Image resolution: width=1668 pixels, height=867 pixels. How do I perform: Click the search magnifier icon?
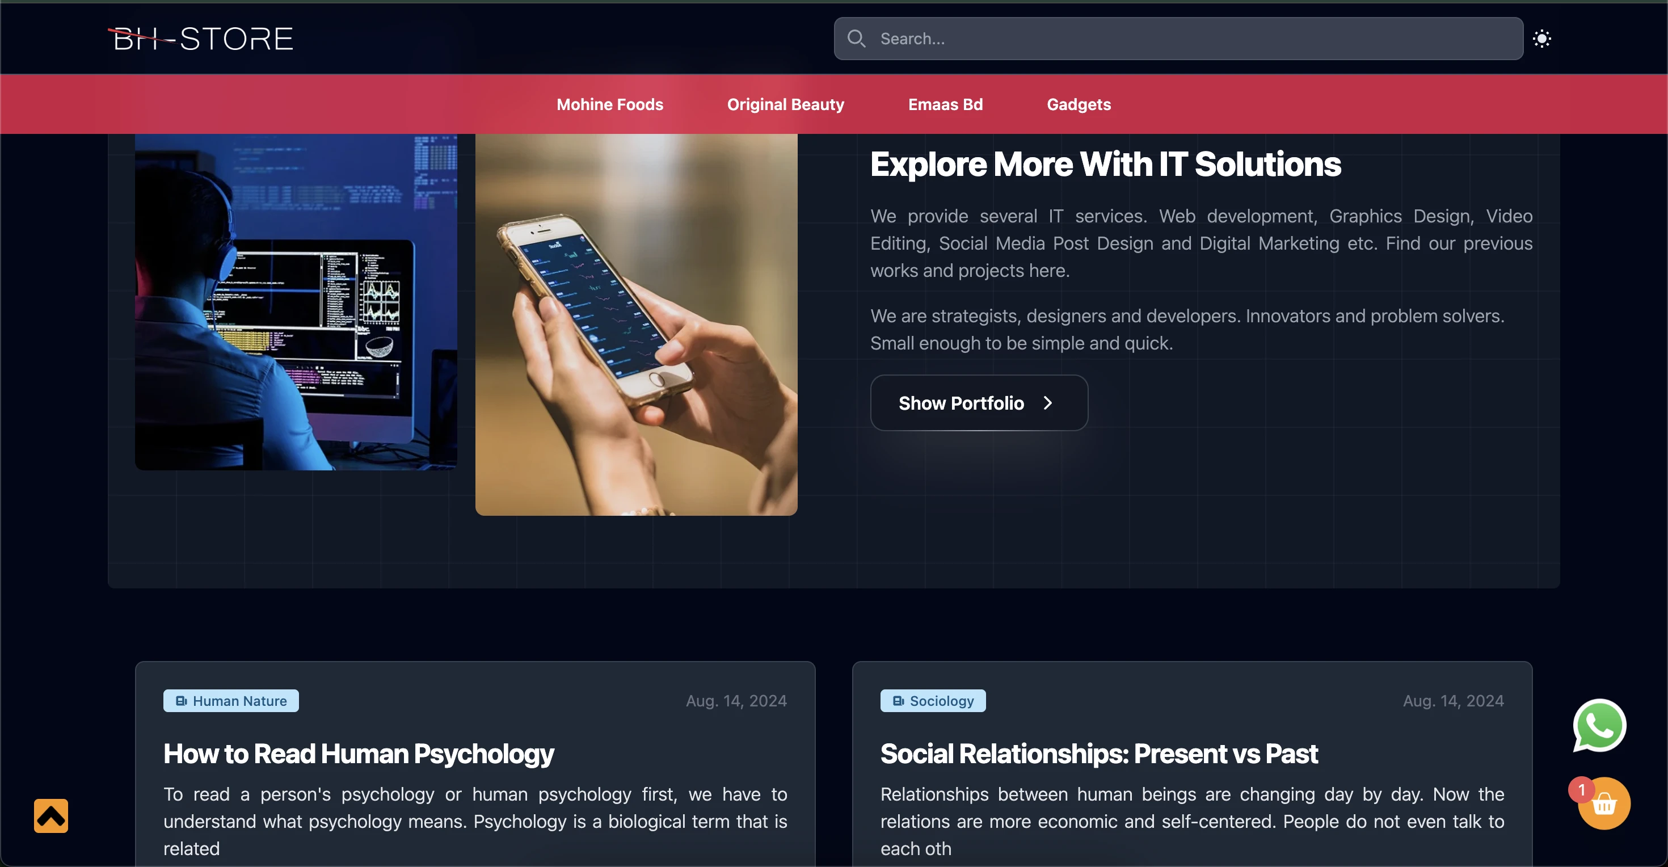point(856,39)
